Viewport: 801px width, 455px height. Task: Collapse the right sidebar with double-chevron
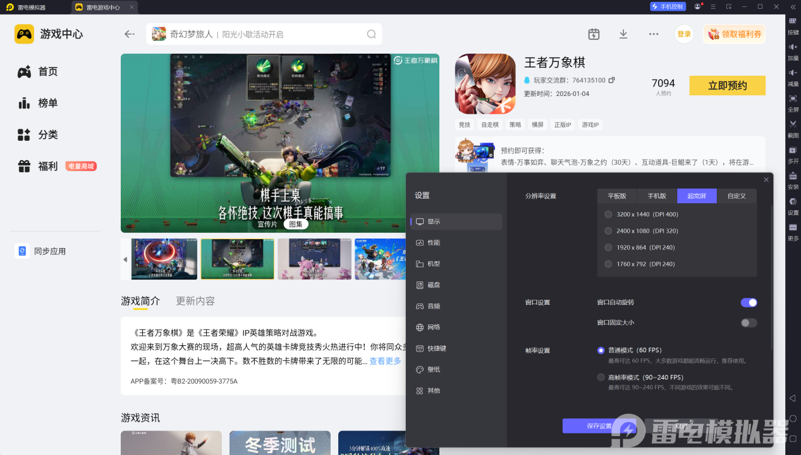pos(793,6)
